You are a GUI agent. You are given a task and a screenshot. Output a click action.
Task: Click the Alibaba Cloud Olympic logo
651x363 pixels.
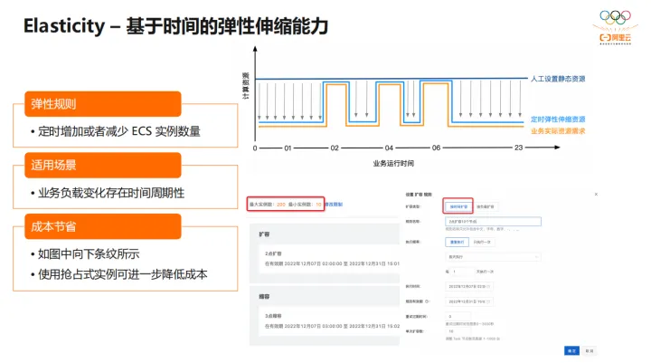coord(616,26)
